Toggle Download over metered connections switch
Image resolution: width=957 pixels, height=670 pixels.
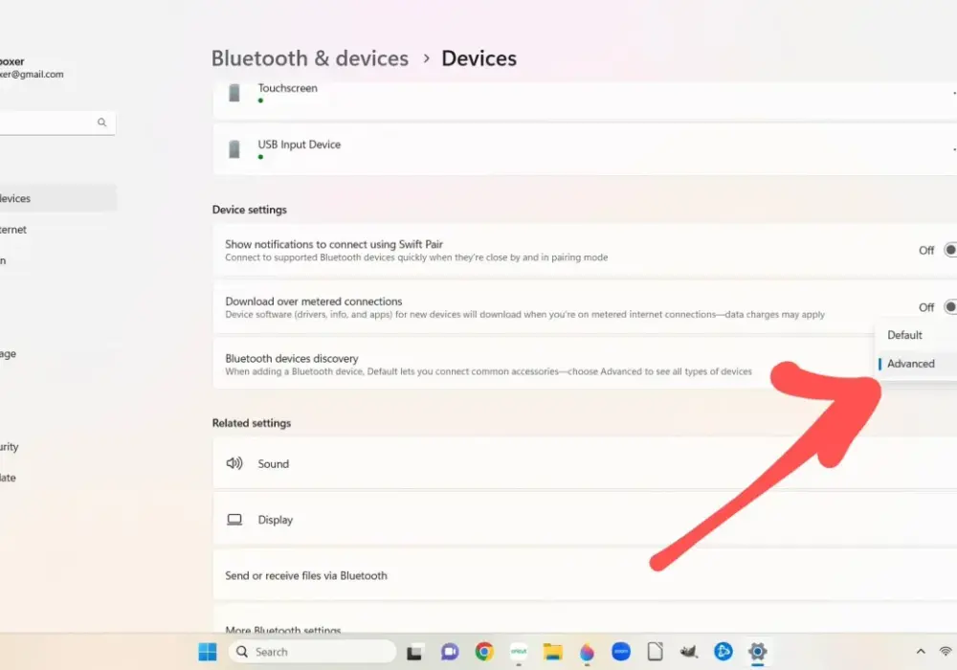[949, 307]
